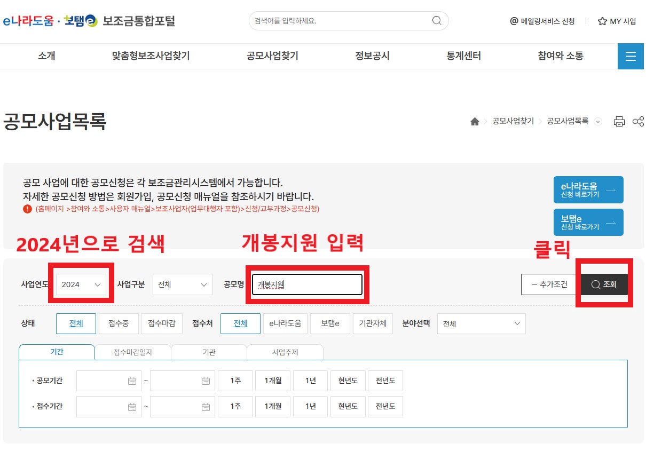Click 공모사업찾기 breadcrumb link
646x459 pixels.
[513, 122]
